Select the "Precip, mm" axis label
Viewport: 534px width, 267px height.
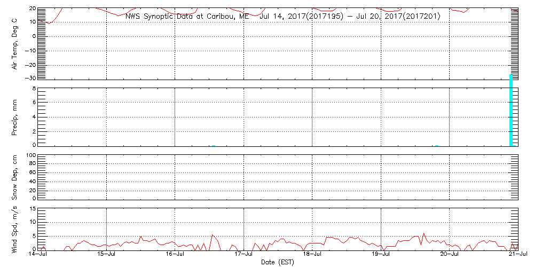(x=15, y=115)
